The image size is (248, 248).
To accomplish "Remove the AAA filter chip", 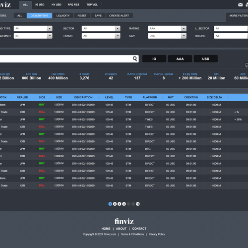I will point(180,59).
